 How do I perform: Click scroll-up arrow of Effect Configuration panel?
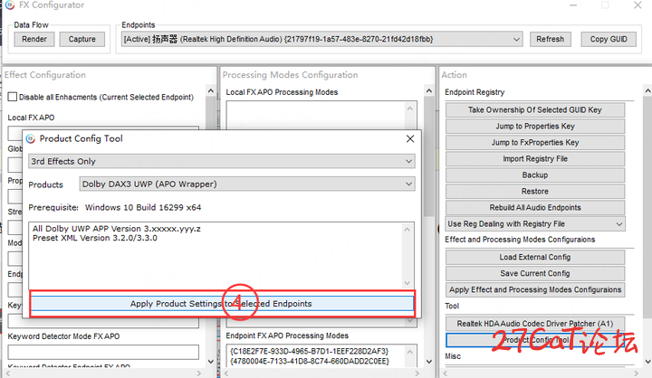(x=211, y=91)
